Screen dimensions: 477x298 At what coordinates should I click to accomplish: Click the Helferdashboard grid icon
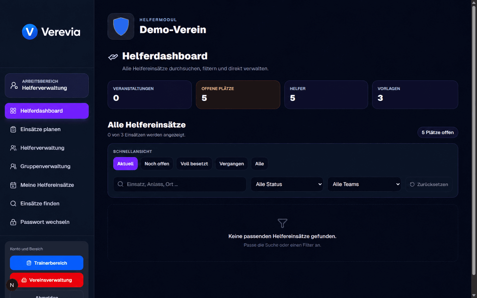(13, 111)
